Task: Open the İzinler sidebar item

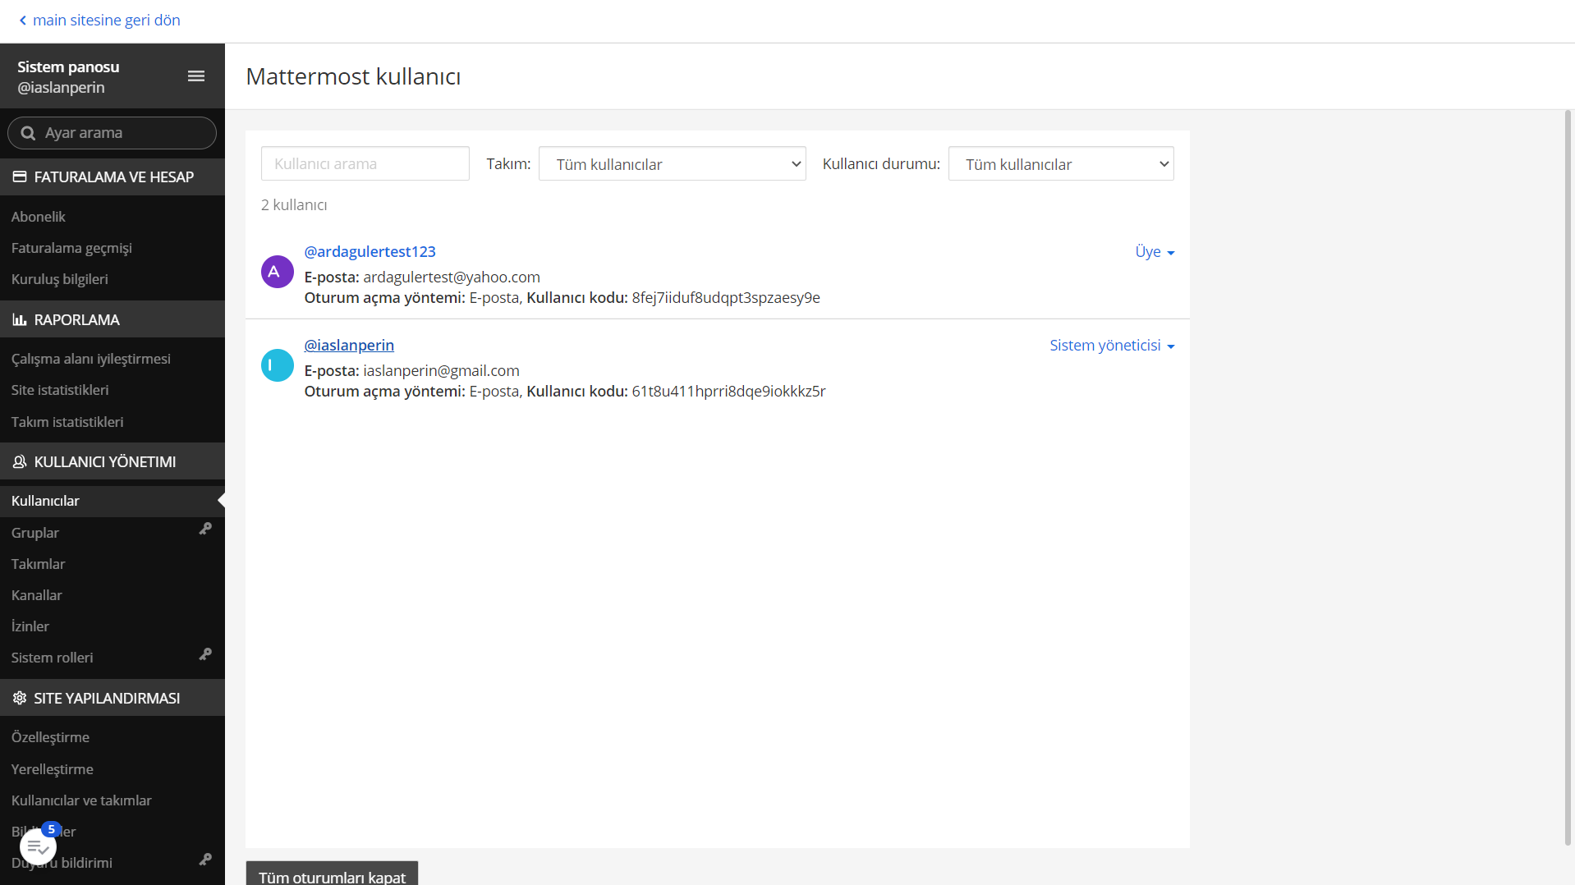Action: tap(30, 626)
